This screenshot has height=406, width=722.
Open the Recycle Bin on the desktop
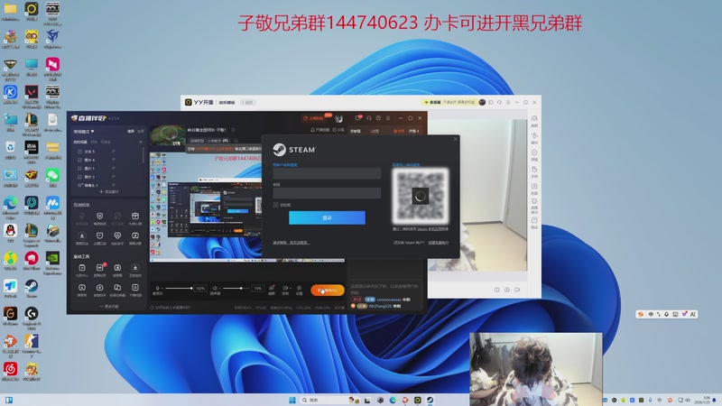click(x=10, y=147)
